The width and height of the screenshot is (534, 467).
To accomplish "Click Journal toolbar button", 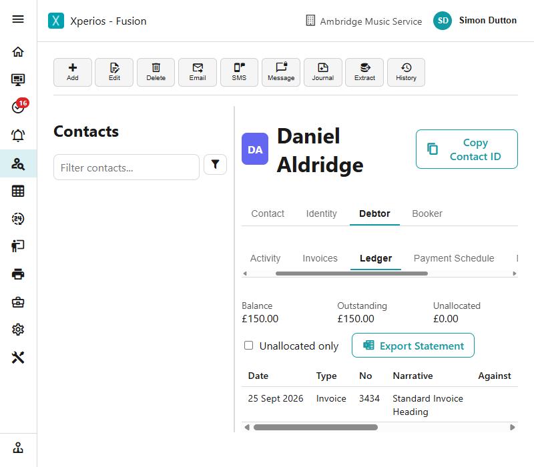I will point(323,72).
